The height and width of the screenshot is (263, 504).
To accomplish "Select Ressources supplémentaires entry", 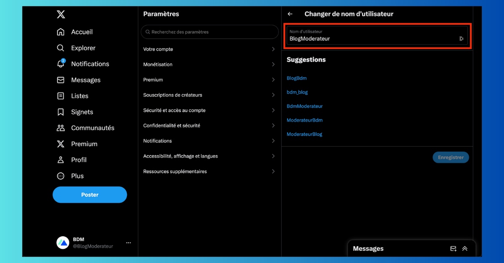I will pyautogui.click(x=210, y=171).
